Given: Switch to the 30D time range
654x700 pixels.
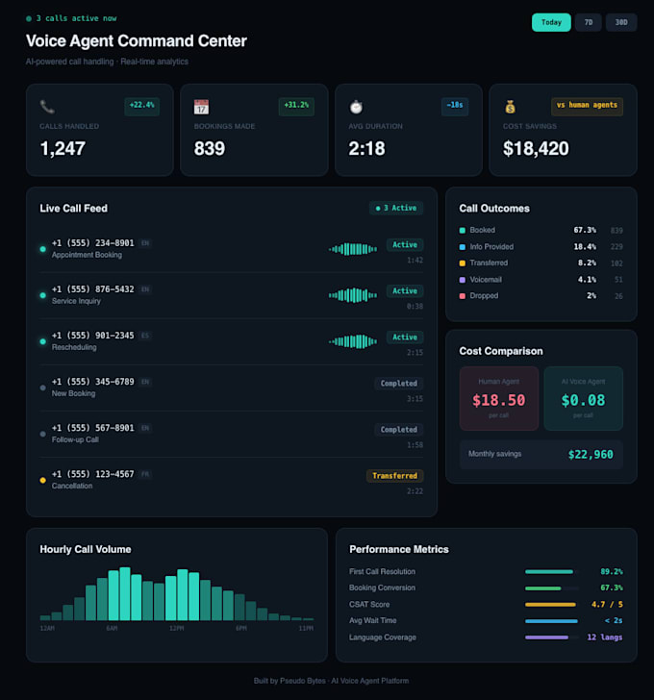Looking at the screenshot, I should pos(621,22).
